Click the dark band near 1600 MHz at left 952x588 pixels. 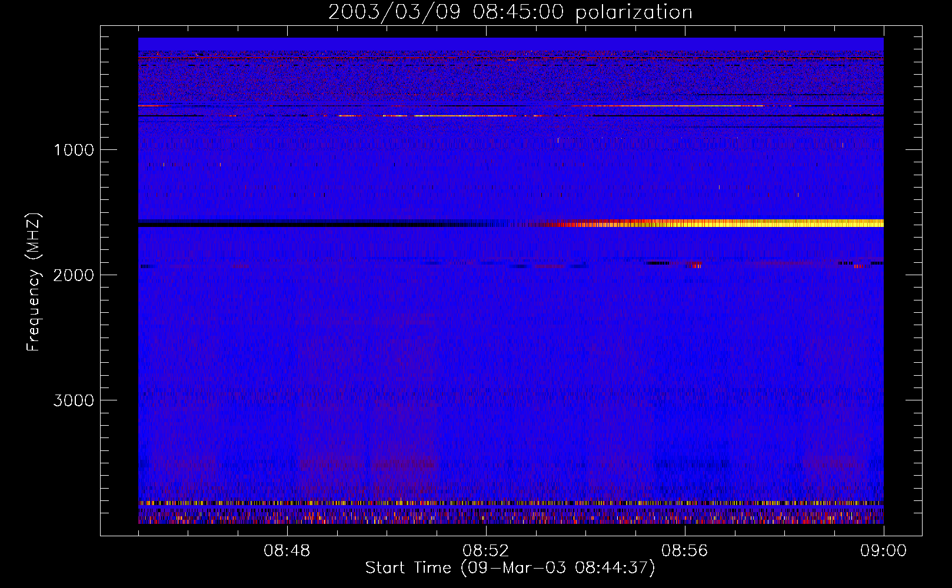tap(312, 223)
